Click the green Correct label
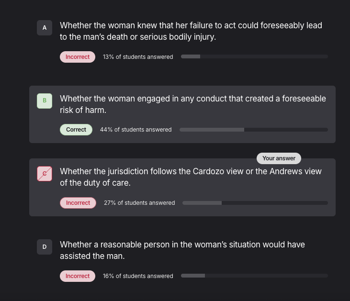The width and height of the screenshot is (350, 301). (76, 130)
